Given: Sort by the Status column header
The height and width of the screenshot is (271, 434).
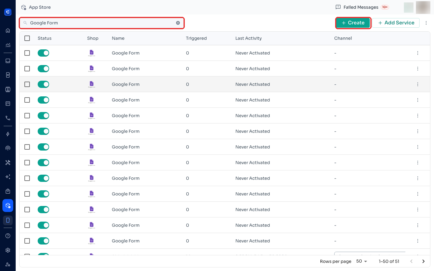Looking at the screenshot, I should pyautogui.click(x=45, y=38).
